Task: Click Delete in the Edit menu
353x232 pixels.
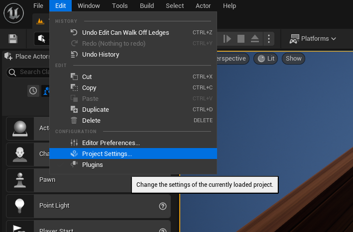Action: (91, 120)
